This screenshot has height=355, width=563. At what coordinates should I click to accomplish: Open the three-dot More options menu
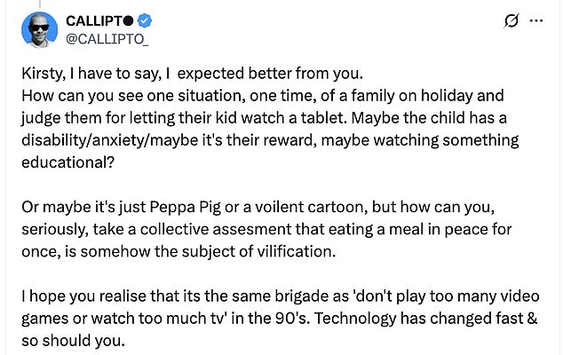tap(536, 20)
